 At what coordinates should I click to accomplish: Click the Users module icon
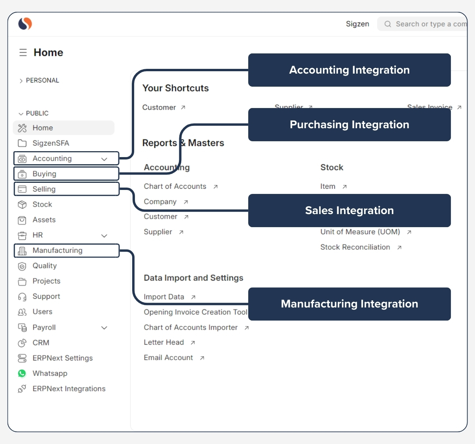point(22,312)
